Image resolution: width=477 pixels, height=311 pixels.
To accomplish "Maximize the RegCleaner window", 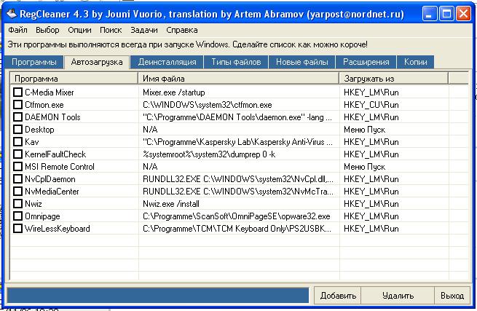I will (x=446, y=14).
